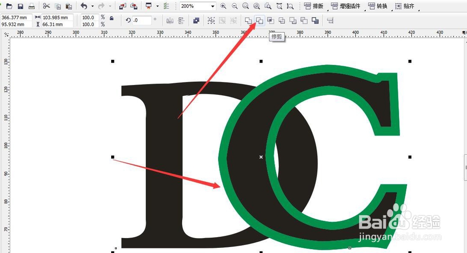This screenshot has width=467, height=253.
Task: Click the Simplify shapes icon
Action: tap(282, 21)
